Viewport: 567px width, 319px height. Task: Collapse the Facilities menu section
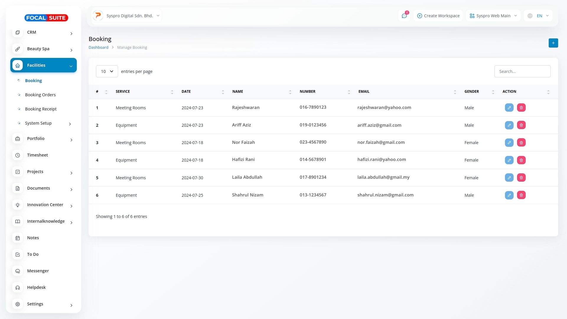[43, 66]
